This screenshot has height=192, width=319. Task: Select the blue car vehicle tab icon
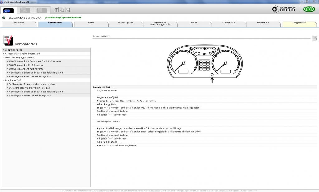(8, 11)
